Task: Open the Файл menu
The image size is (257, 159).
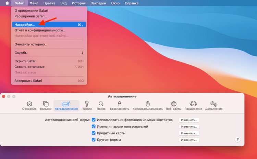Action: (x=34, y=3)
